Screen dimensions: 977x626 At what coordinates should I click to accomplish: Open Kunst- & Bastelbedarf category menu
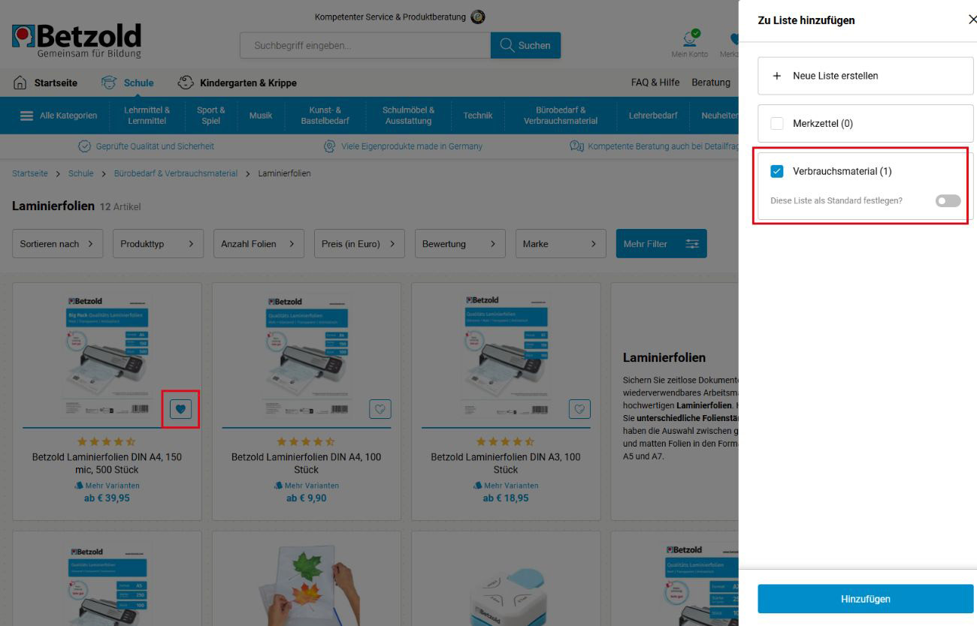point(325,116)
